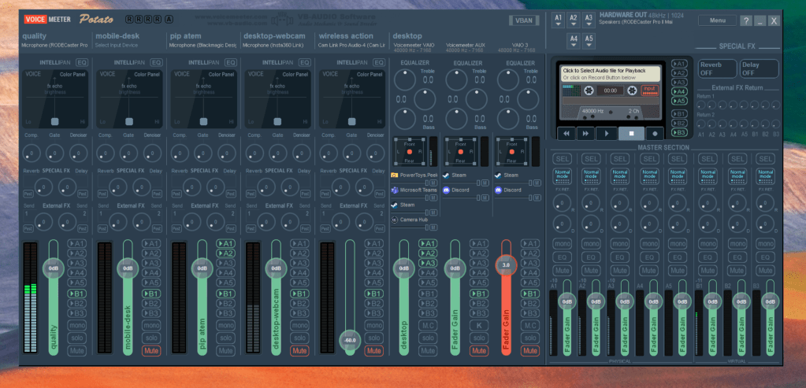Click the A5 master bus mono button
This screenshot has height=388, width=806.
click(679, 244)
